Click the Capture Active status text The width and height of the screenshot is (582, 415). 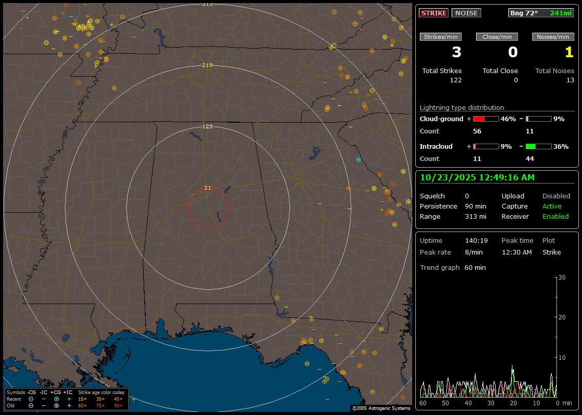click(x=552, y=206)
